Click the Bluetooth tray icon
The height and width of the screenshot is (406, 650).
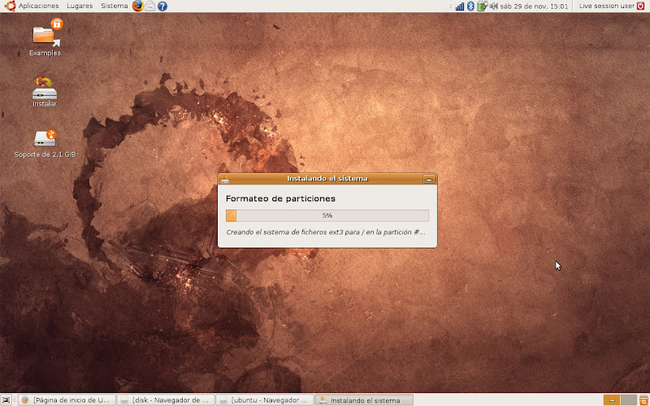pos(470,6)
